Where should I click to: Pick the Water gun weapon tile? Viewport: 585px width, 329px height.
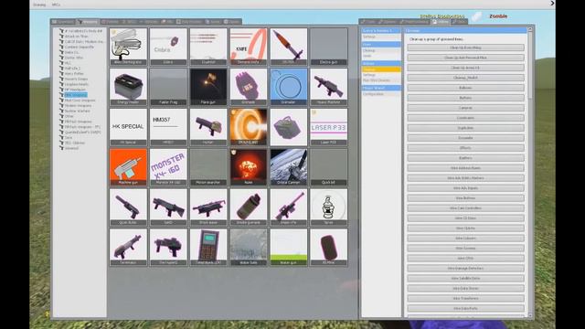pos(289,247)
